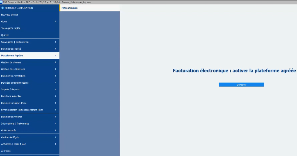297x156 pixels.
Task: Expand Paramètres société chevron
Action: (x=55, y=49)
